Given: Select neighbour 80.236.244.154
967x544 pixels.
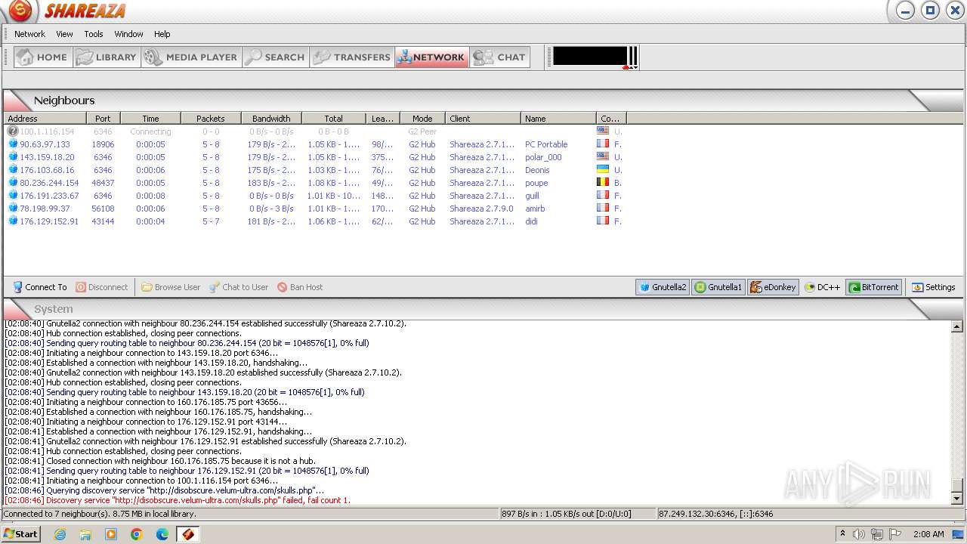Looking at the screenshot, I should pos(315,183).
